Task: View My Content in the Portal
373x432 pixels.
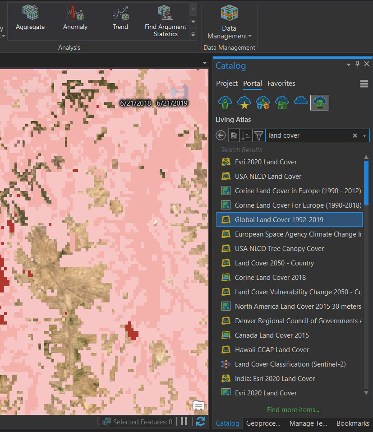Action: click(x=224, y=102)
